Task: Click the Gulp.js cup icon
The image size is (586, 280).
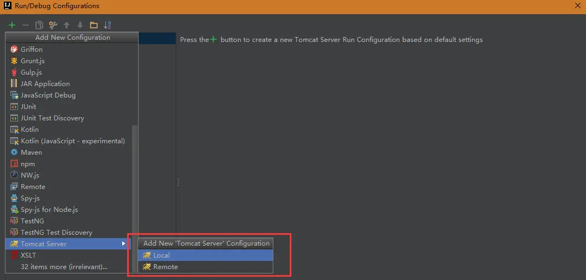Action: [14, 72]
